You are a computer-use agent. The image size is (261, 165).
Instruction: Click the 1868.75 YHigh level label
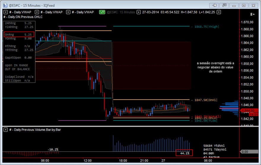(x=206, y=27)
